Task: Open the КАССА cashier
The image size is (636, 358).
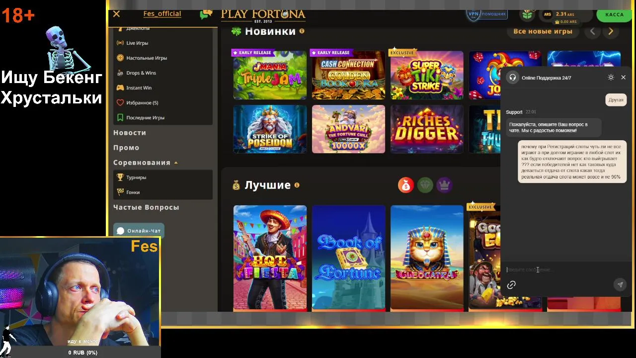Action: 614,14
